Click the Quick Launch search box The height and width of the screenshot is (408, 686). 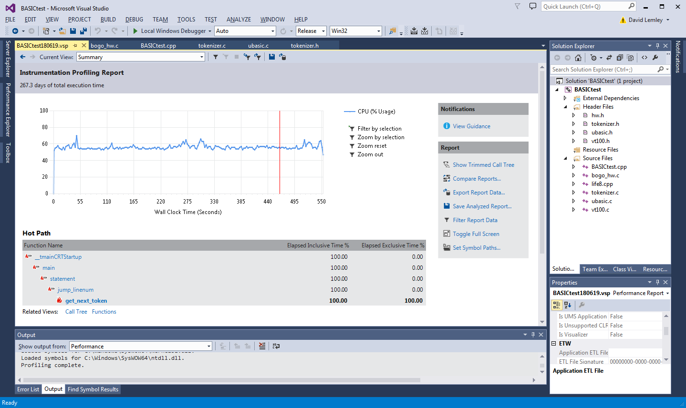(x=589, y=6)
